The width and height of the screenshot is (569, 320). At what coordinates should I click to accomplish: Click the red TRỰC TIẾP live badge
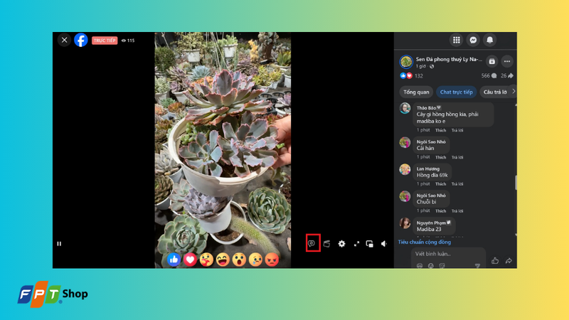[x=105, y=41]
